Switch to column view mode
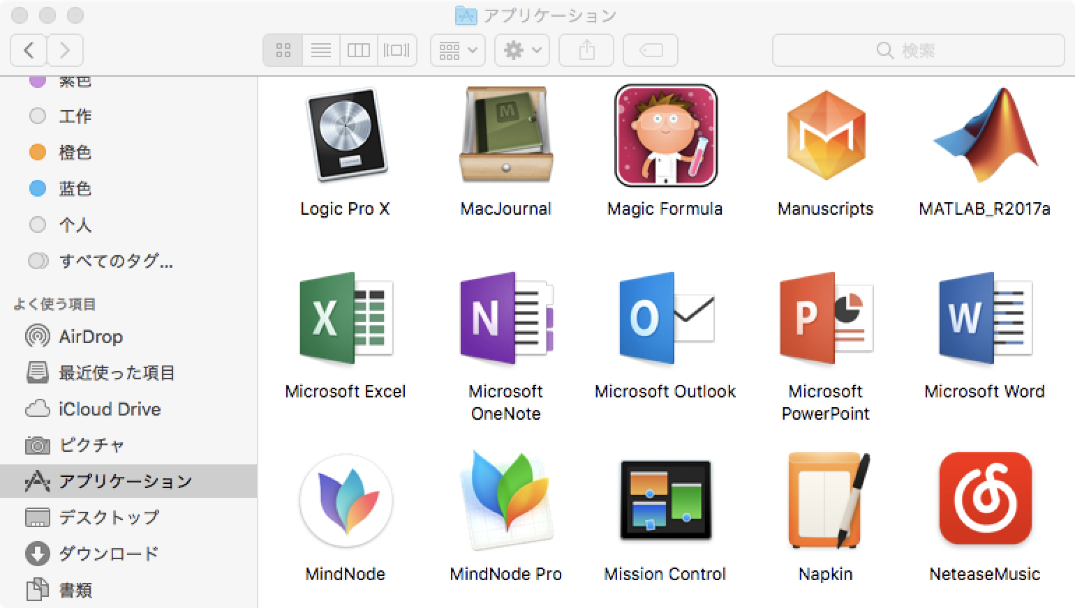The width and height of the screenshot is (1075, 608). click(359, 50)
